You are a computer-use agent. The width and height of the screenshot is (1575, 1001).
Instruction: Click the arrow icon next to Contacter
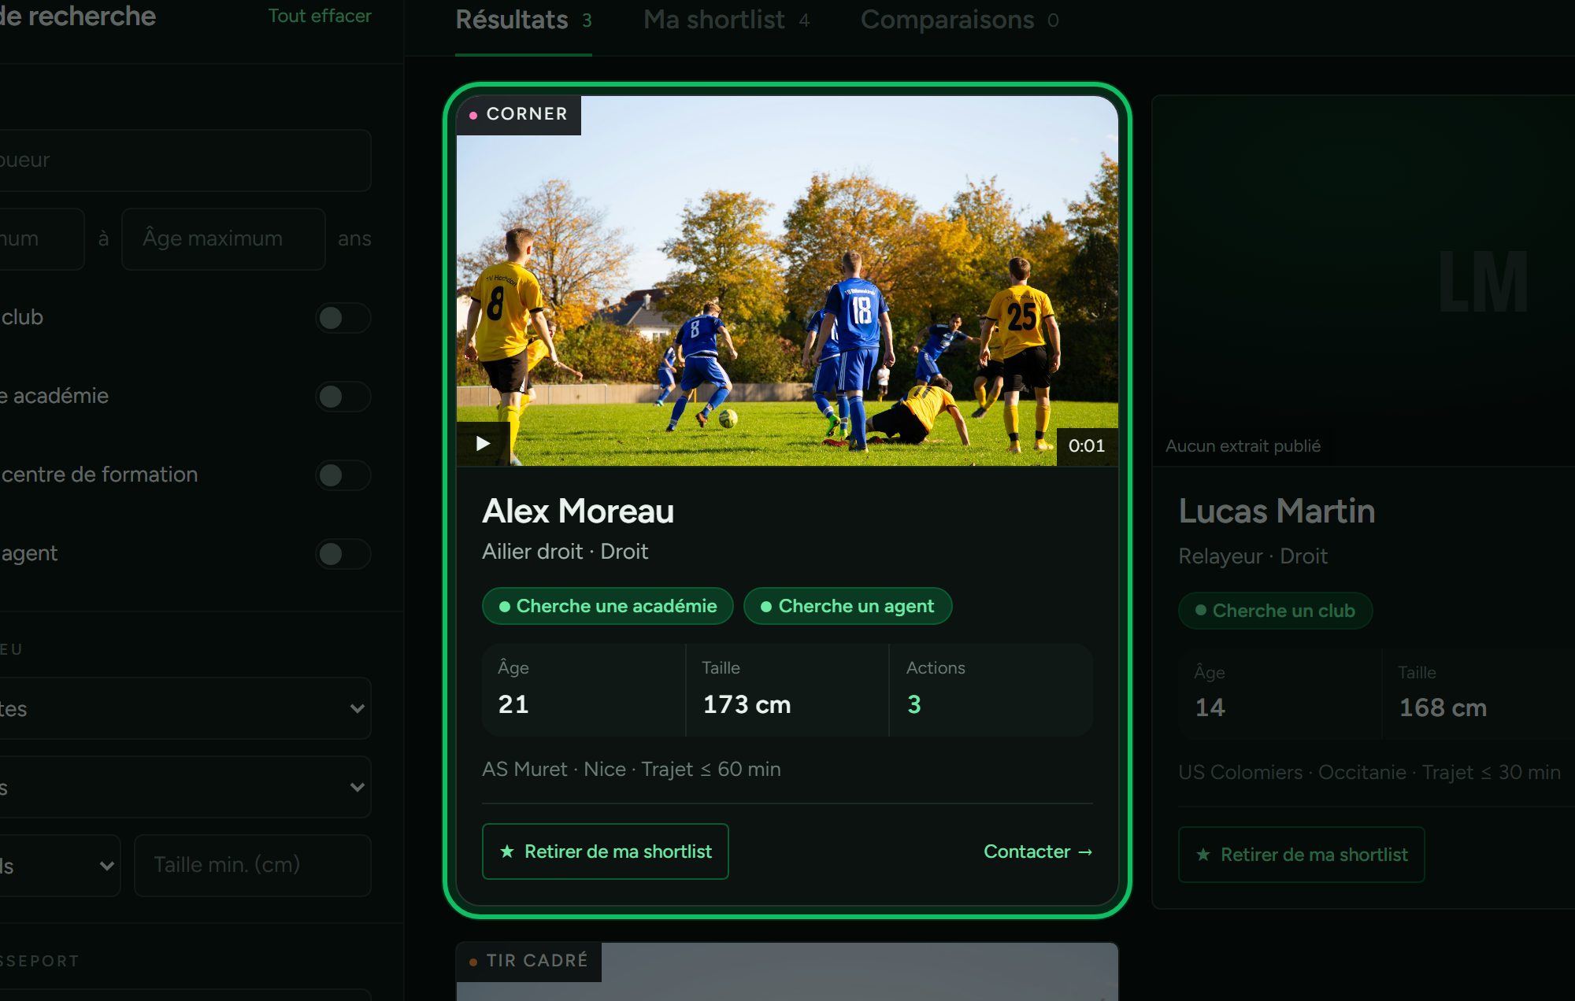1085,851
